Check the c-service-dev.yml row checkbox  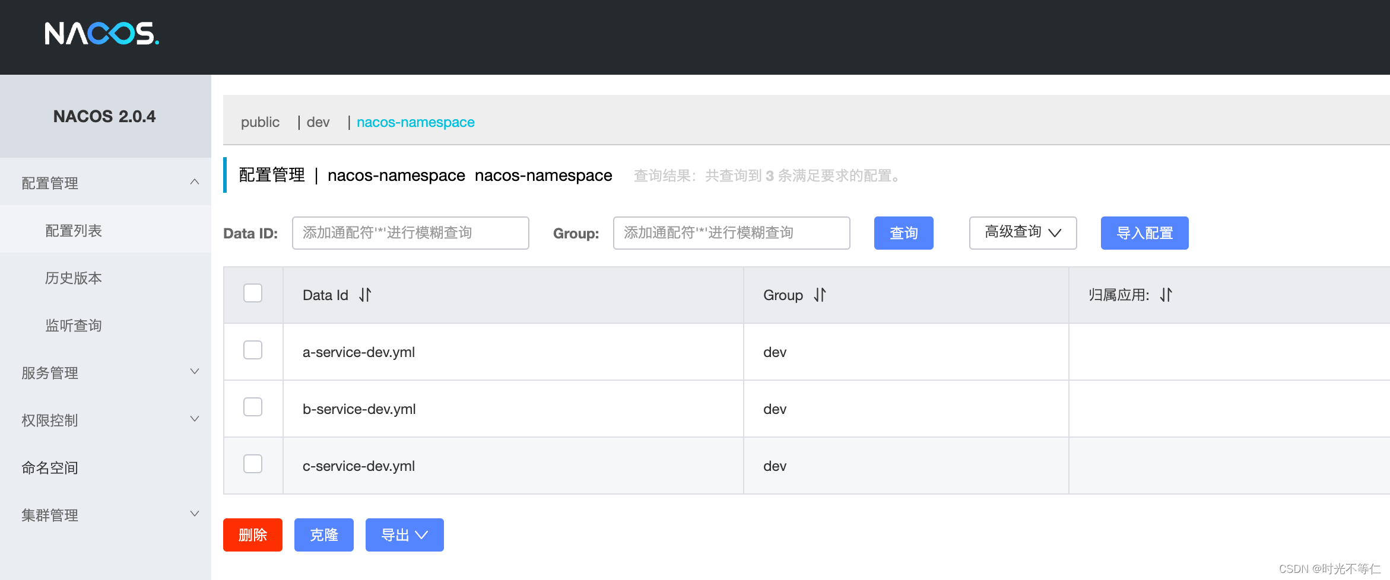(x=253, y=464)
